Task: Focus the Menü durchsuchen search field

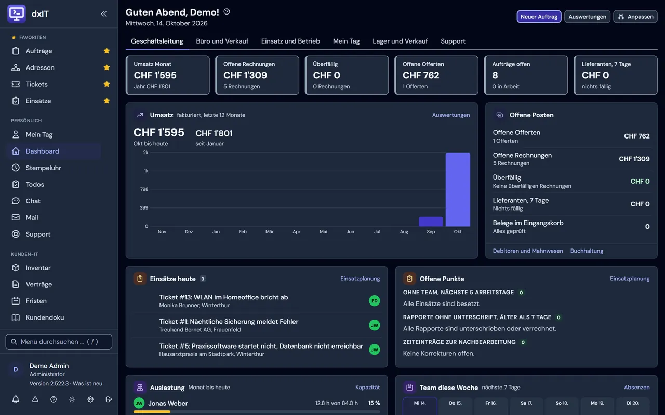Action: click(x=59, y=342)
